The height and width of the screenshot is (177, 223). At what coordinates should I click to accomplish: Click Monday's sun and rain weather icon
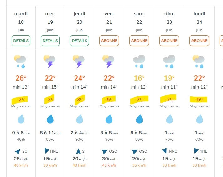click(199, 61)
